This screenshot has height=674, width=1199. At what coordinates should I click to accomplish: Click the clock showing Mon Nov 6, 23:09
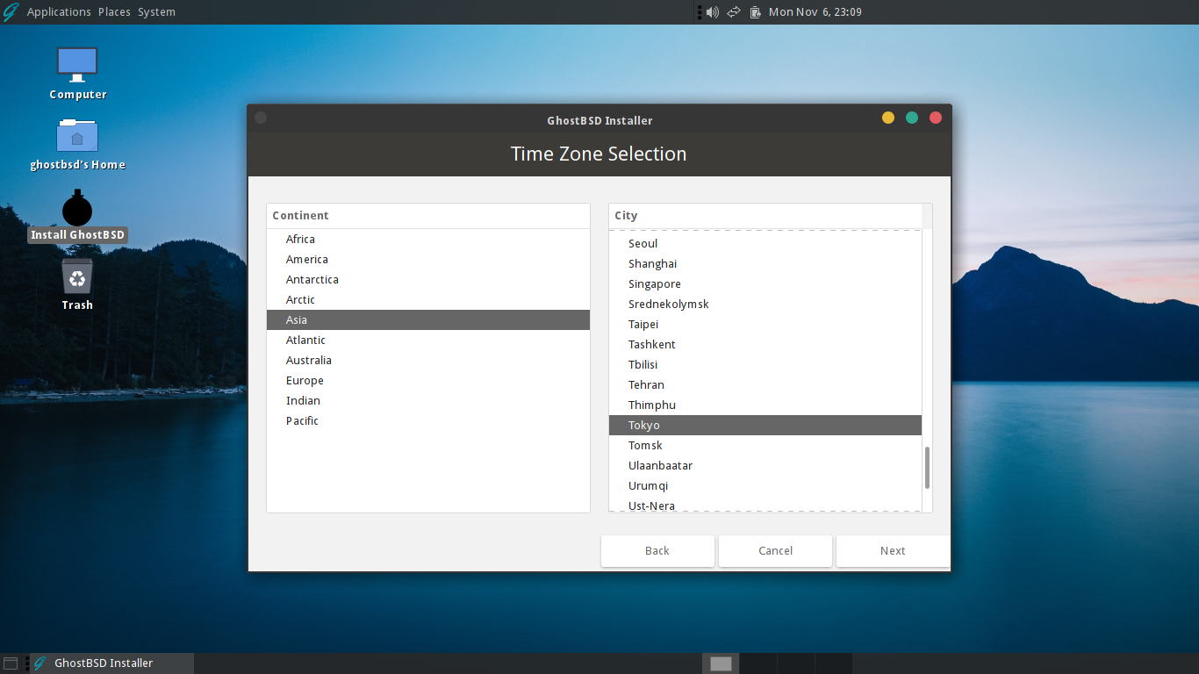click(815, 12)
